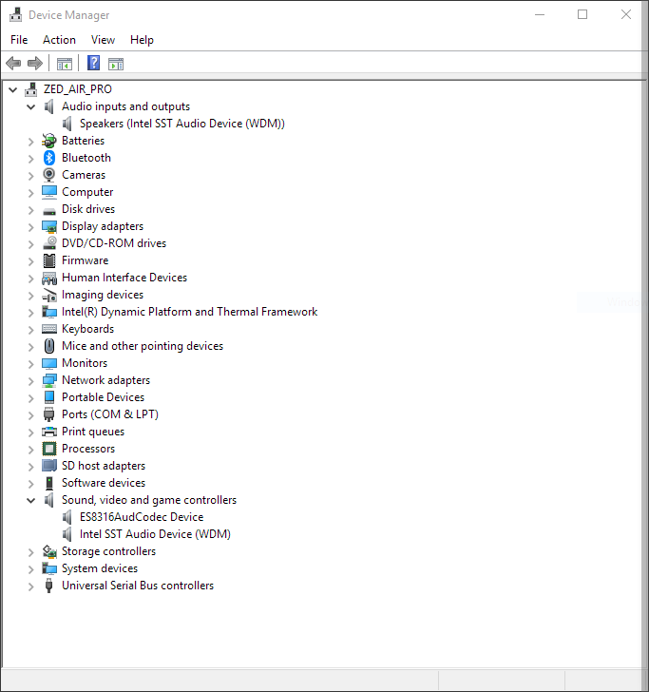Click the Display adapters icon

[49, 226]
